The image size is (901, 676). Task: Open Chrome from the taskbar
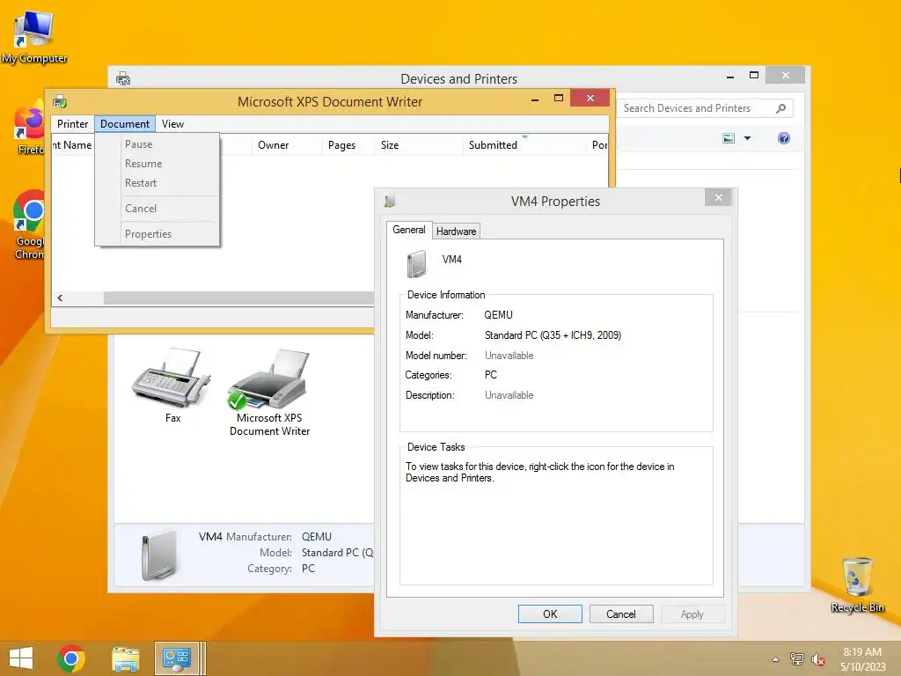click(x=71, y=658)
